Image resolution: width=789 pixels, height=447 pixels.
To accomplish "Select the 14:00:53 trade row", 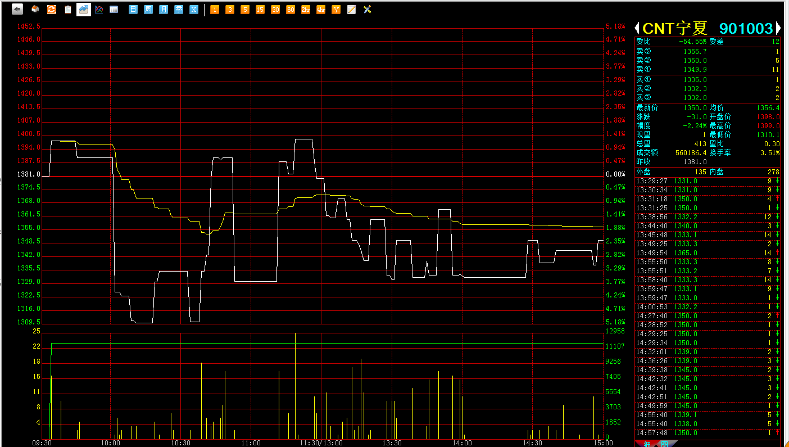I will [708, 307].
